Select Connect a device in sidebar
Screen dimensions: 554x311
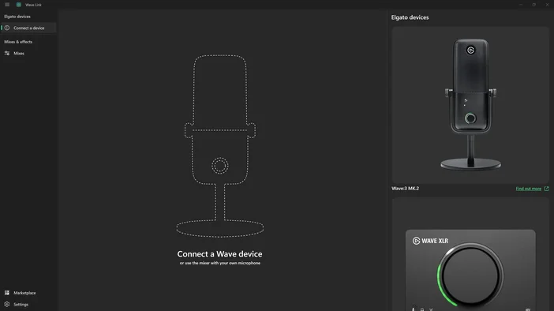(28, 28)
